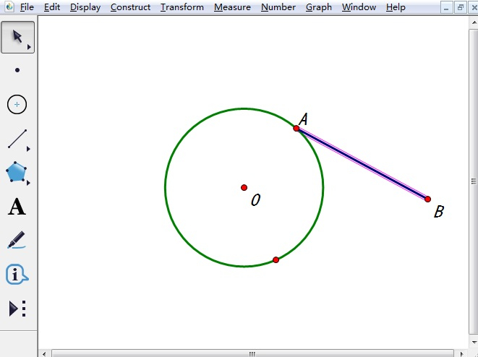
Task: Click the document restore button
Action: [460, 7]
